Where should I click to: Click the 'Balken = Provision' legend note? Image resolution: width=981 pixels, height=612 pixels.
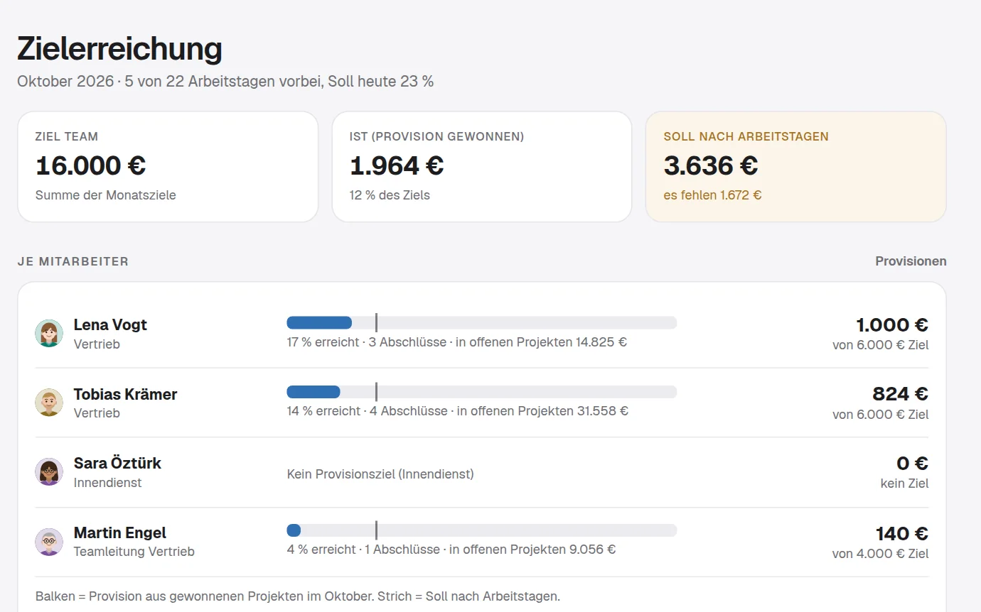click(x=298, y=596)
